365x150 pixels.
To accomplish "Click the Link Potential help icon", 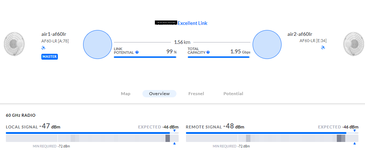I will tap(137, 52).
